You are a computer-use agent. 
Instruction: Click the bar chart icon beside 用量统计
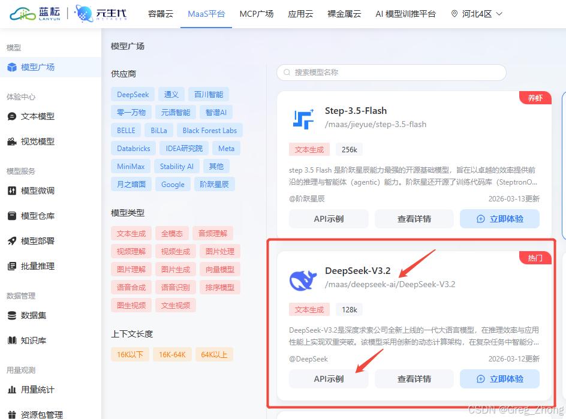[12, 390]
